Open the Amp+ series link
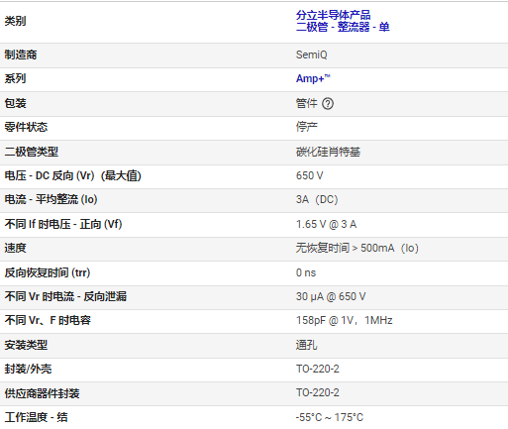 pos(313,78)
